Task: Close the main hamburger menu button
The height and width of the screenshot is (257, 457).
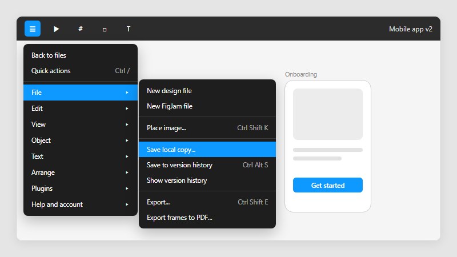Action: [33, 29]
